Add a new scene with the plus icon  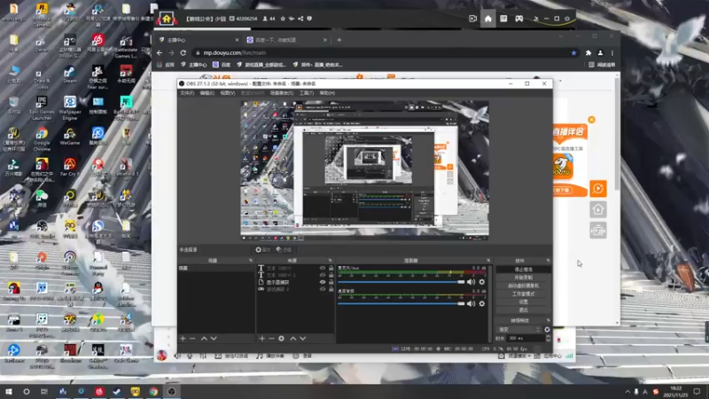click(x=183, y=339)
